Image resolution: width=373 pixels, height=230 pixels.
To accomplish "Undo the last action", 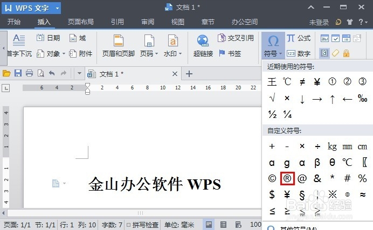I will pyautogui.click(x=52, y=73).
